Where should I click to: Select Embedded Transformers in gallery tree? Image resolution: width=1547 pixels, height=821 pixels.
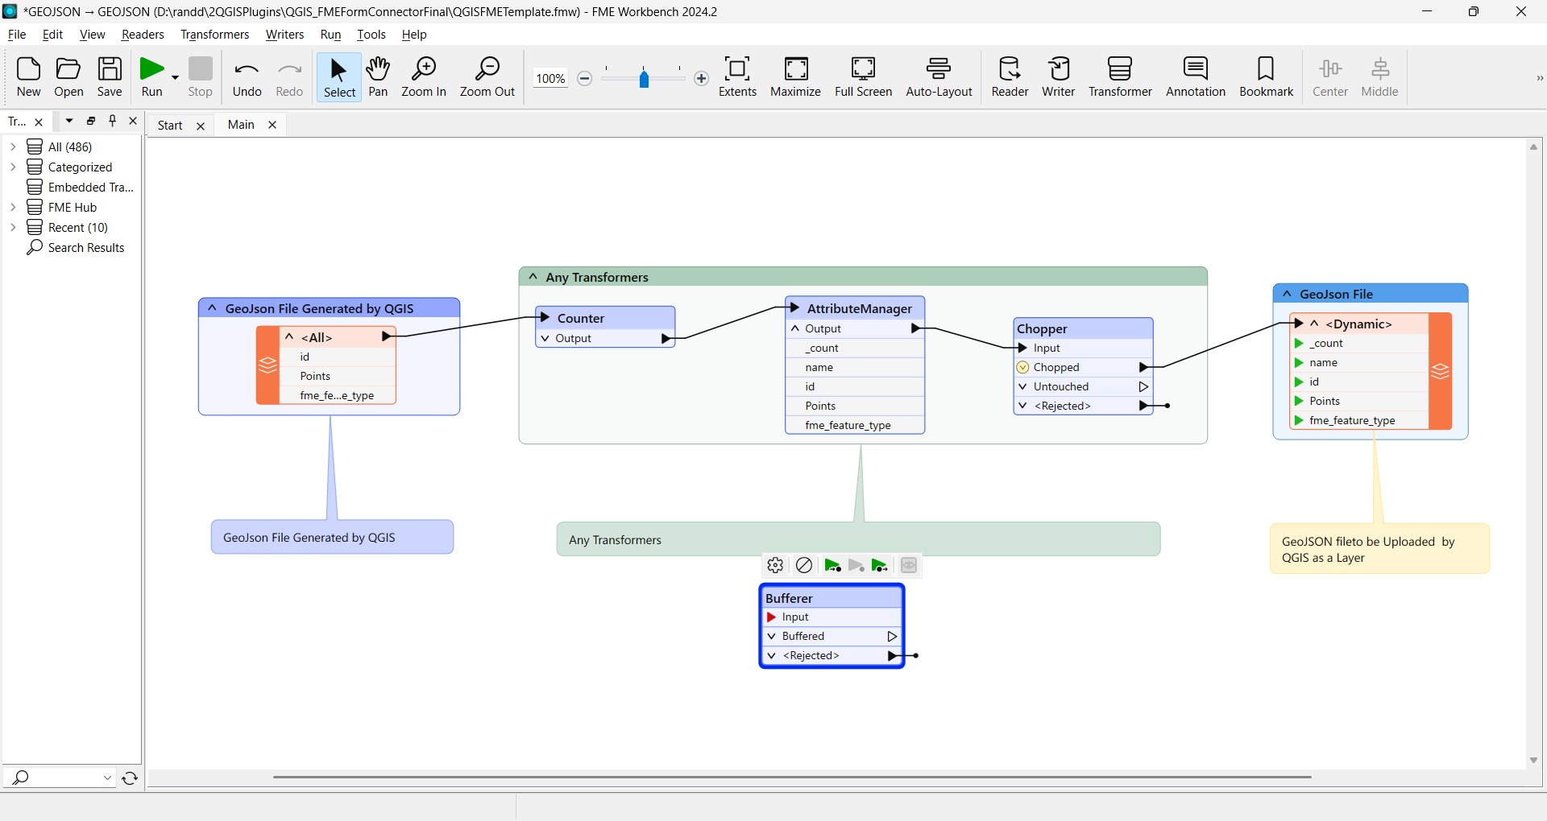coord(81,187)
